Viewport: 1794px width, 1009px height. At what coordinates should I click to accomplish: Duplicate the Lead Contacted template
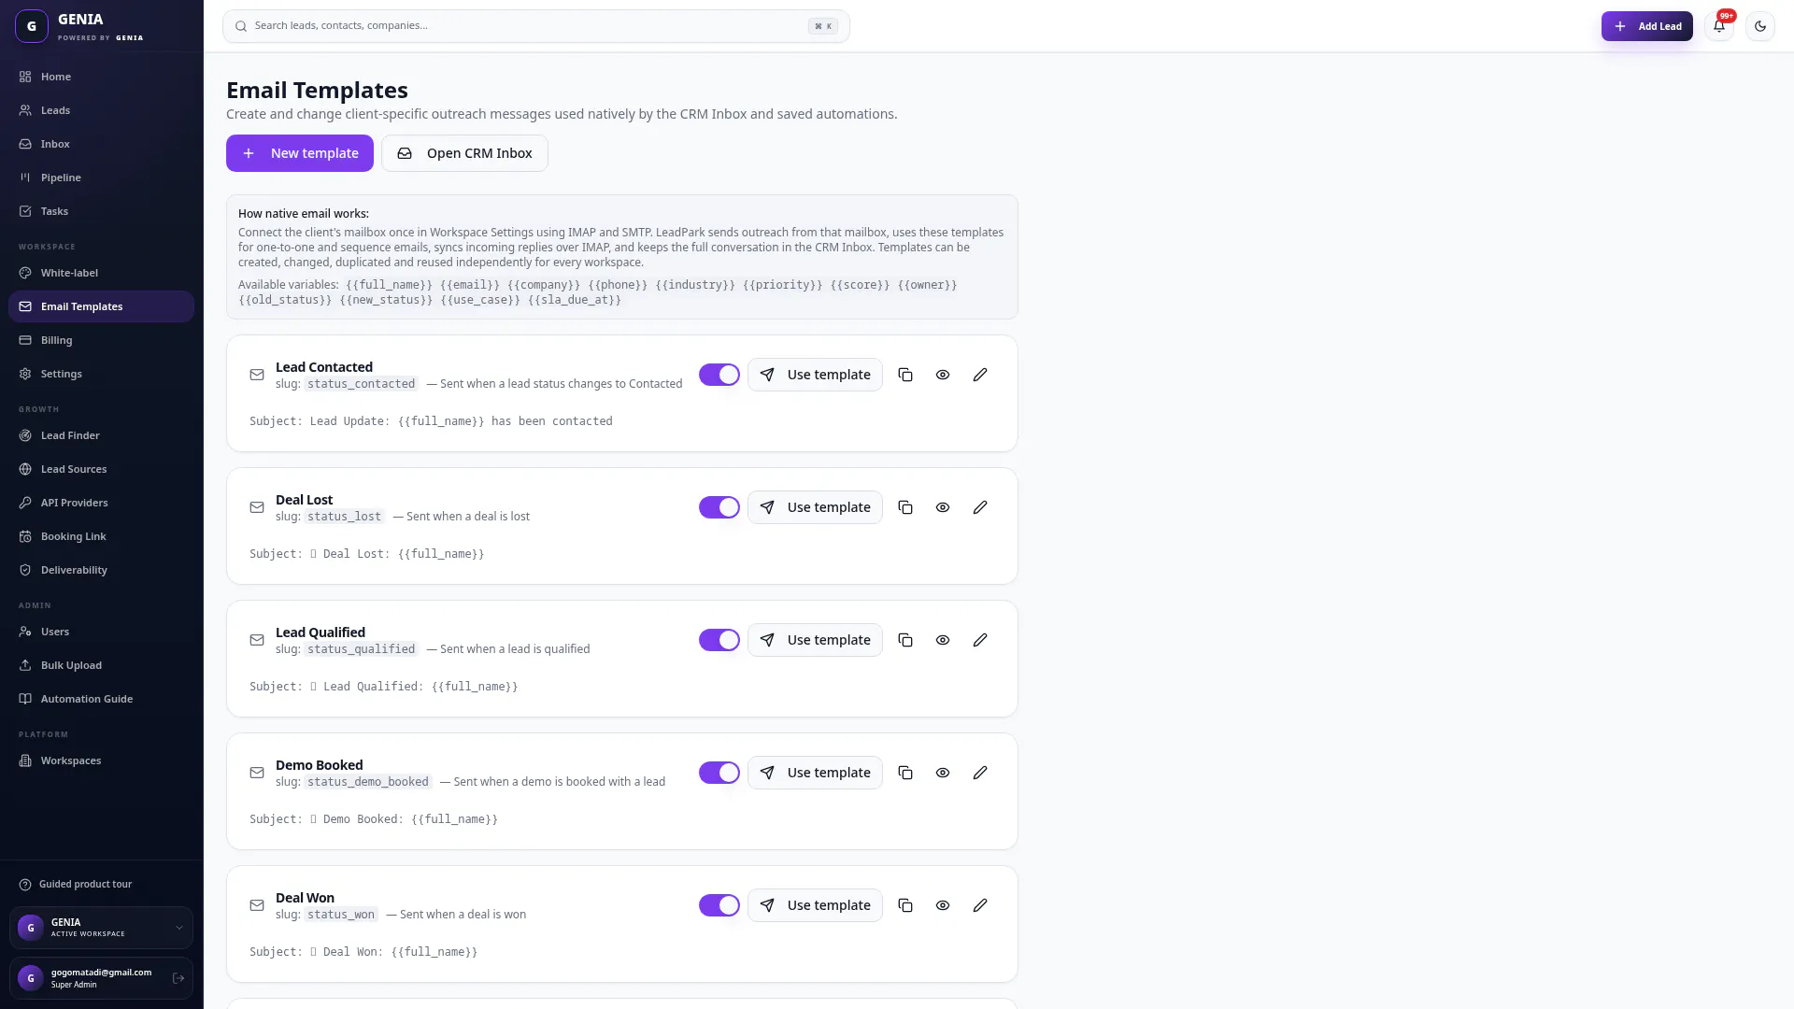tap(905, 375)
